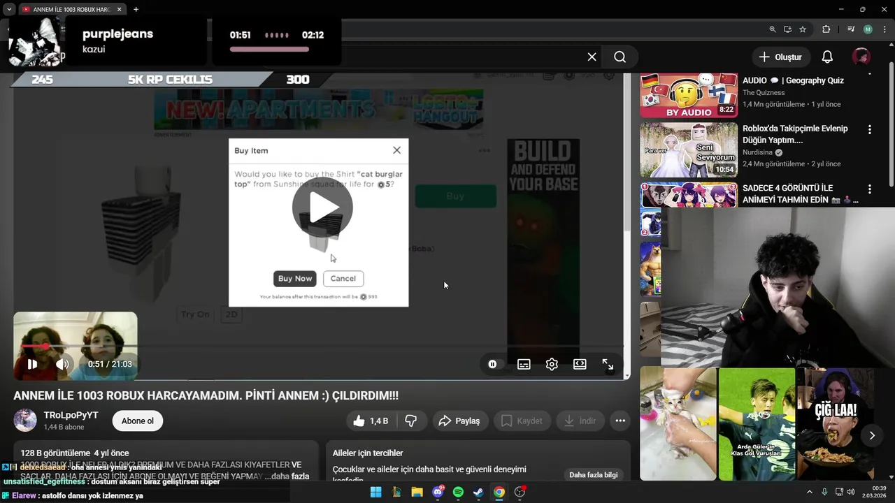
Task: Select the ANNEM İLE 1003 ROBUX tab
Action: 71,9
